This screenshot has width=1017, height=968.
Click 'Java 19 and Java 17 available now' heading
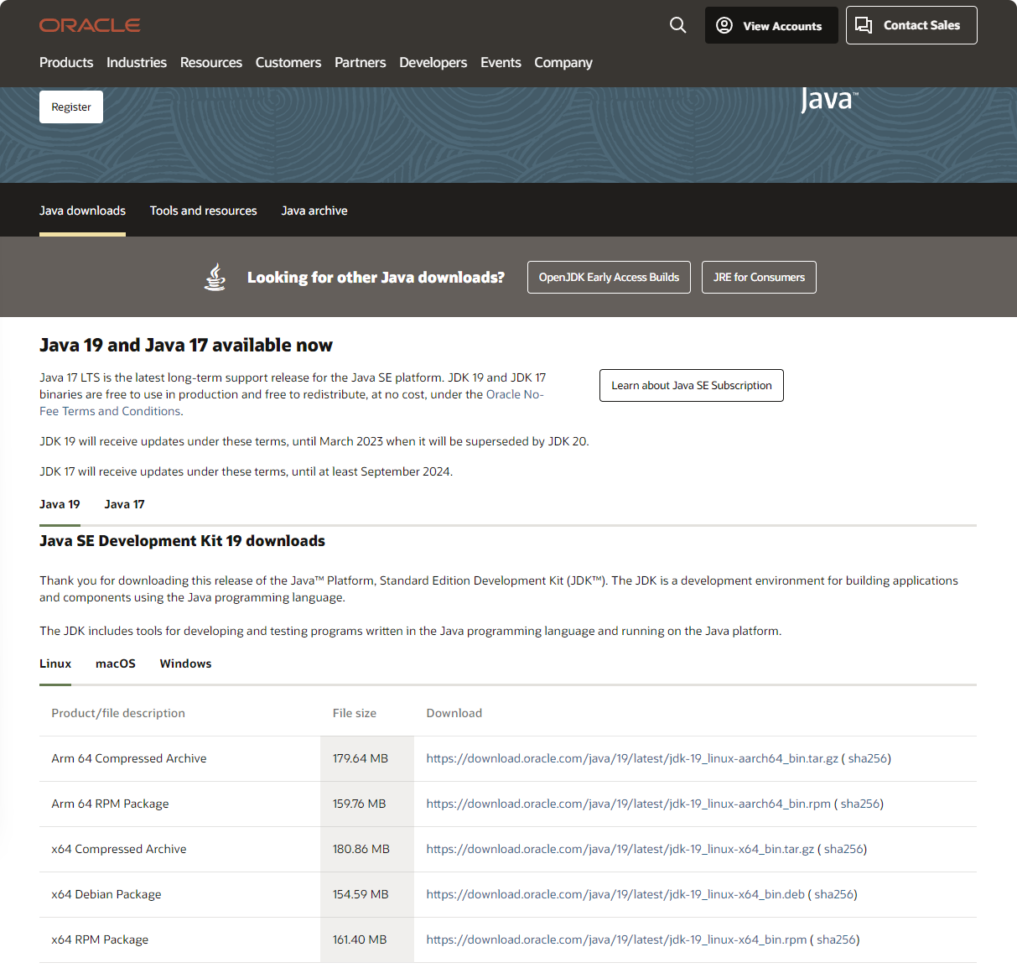[186, 346]
